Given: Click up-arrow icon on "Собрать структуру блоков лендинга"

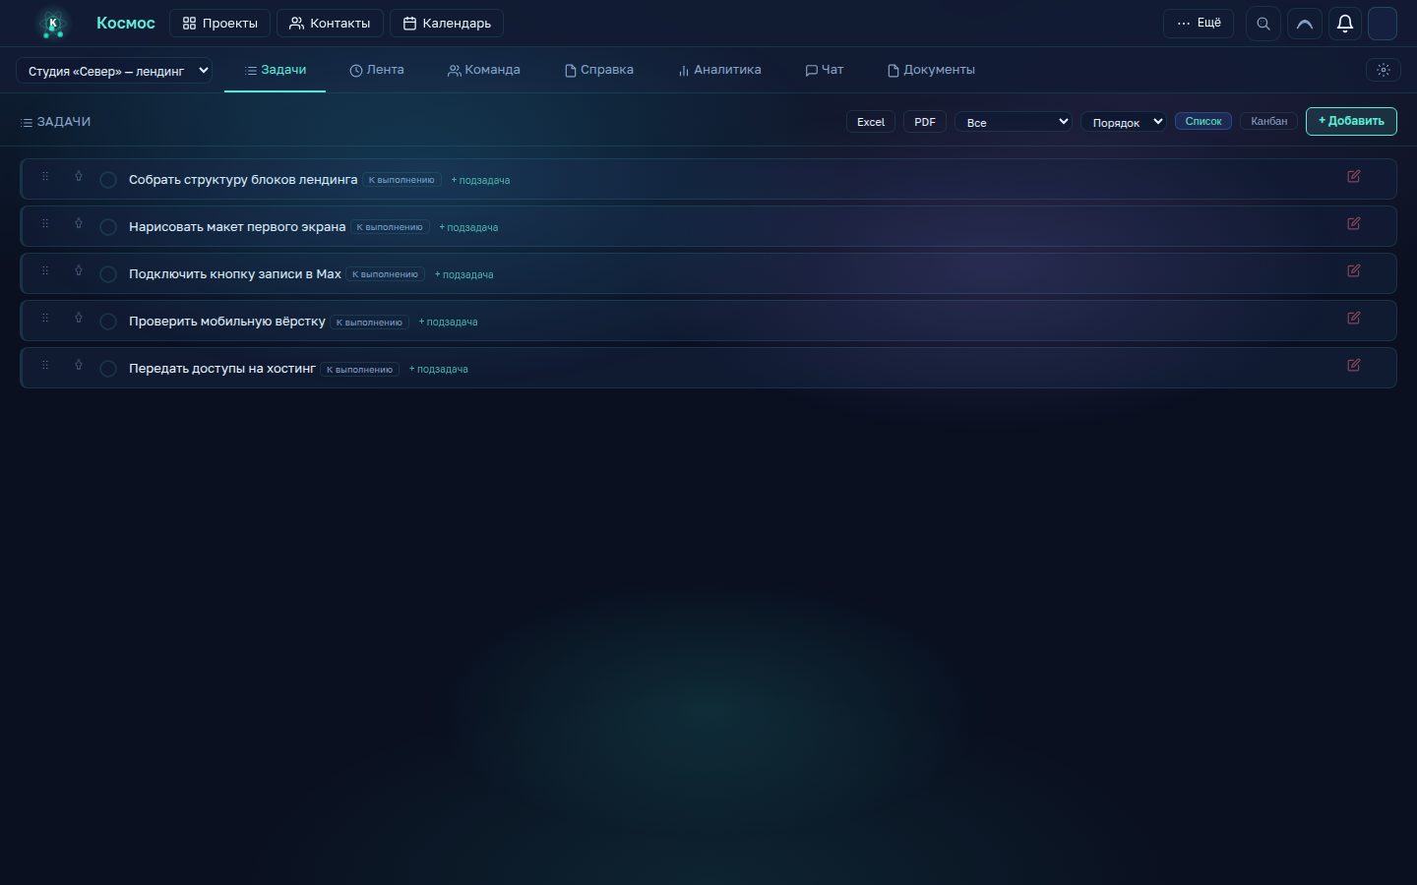Looking at the screenshot, I should click(79, 177).
